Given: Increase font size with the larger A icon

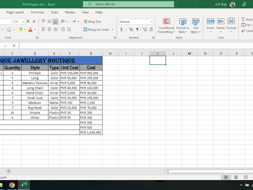Looking at the screenshot, I should [x=28, y=22].
